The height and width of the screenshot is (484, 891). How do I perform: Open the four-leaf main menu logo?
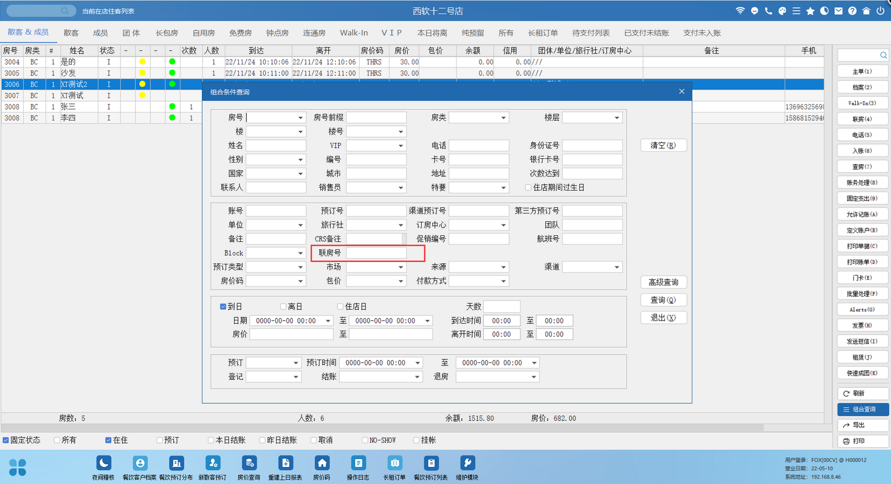(x=18, y=467)
